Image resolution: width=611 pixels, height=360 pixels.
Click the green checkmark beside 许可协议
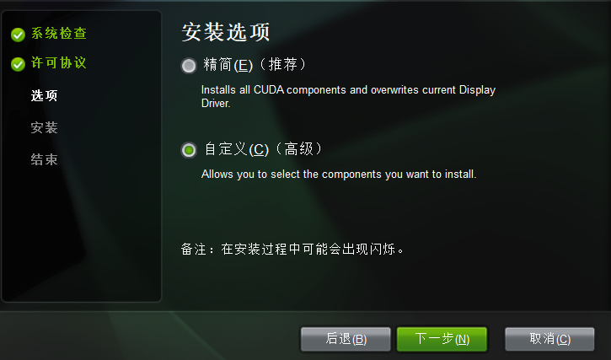point(18,64)
